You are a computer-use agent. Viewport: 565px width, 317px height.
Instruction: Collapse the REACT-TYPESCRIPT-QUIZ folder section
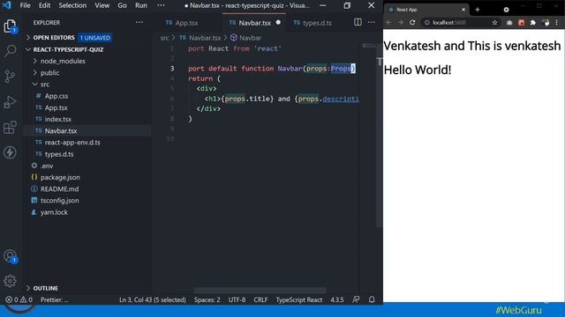(x=69, y=49)
